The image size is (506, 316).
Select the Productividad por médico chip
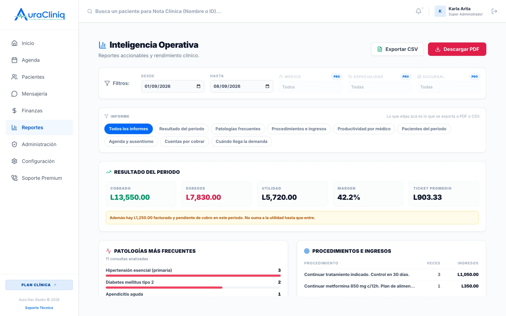tap(364, 129)
